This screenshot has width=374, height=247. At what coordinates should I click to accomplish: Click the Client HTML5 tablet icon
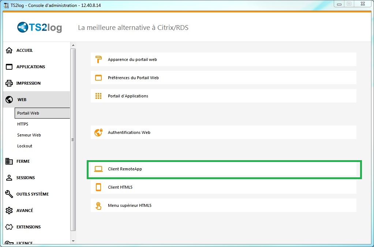click(x=98, y=187)
